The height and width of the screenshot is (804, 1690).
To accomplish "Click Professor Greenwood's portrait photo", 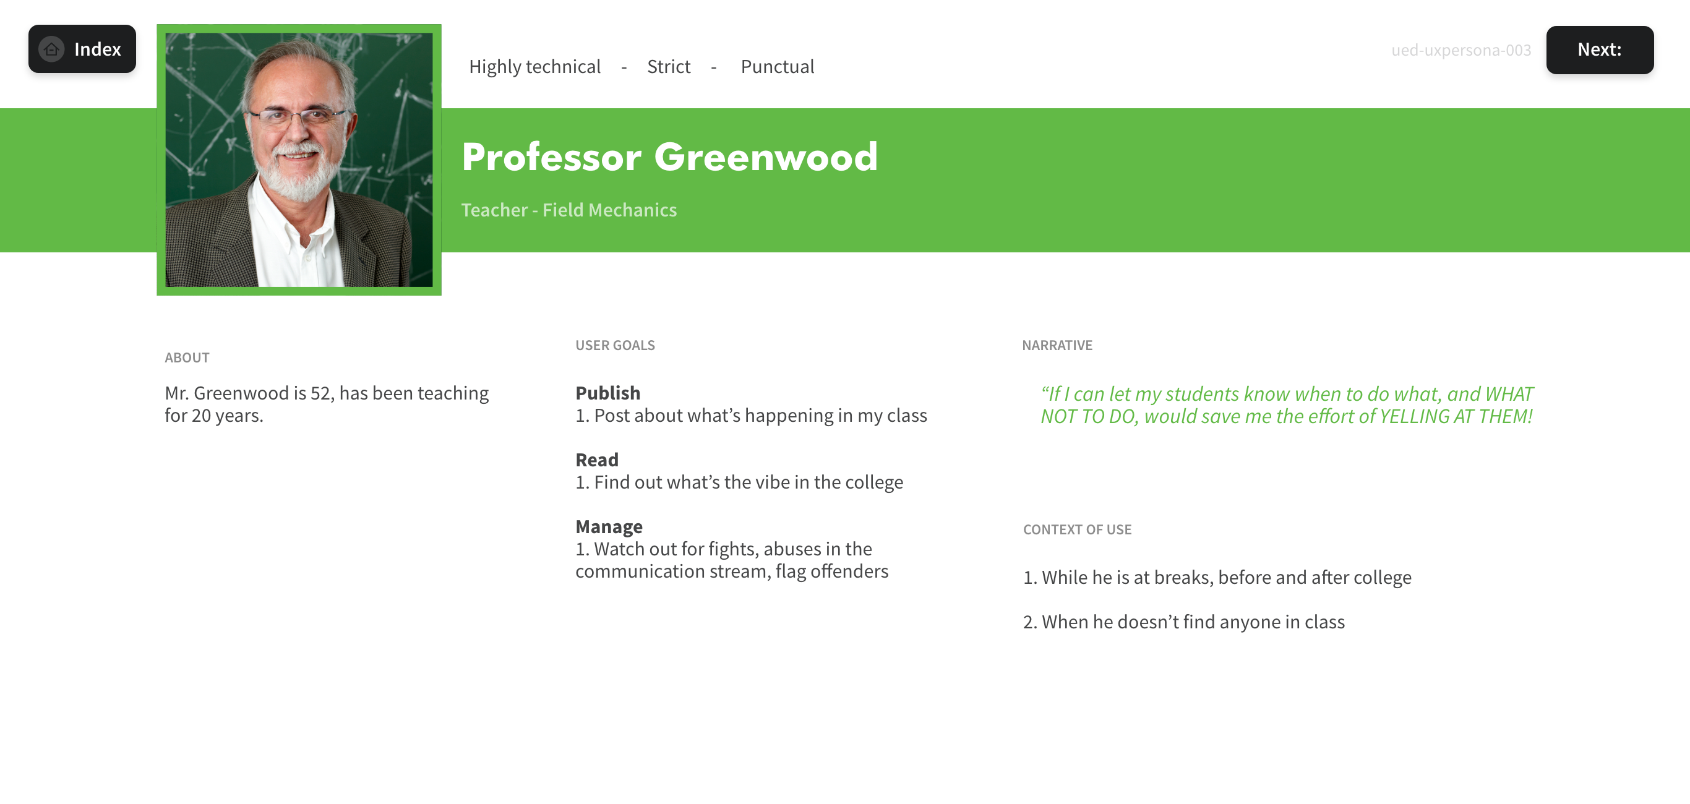I will [299, 160].
